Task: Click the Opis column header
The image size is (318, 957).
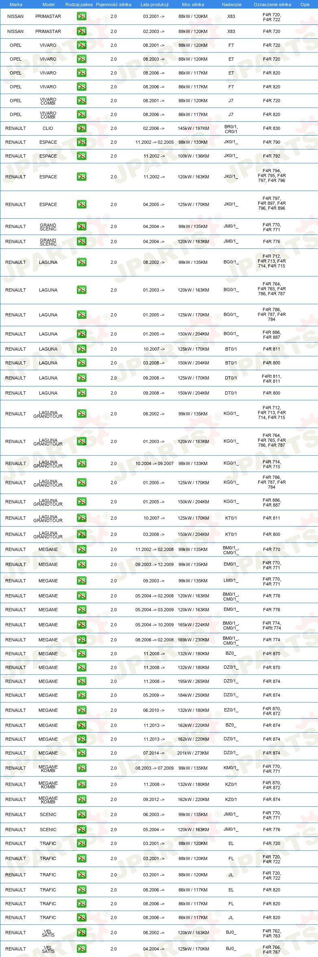Action: click(305, 4)
